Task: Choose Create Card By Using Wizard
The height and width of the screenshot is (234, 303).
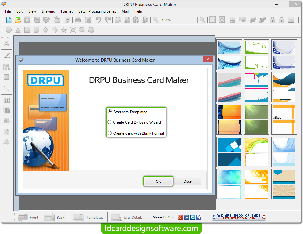Action: pyautogui.click(x=109, y=122)
